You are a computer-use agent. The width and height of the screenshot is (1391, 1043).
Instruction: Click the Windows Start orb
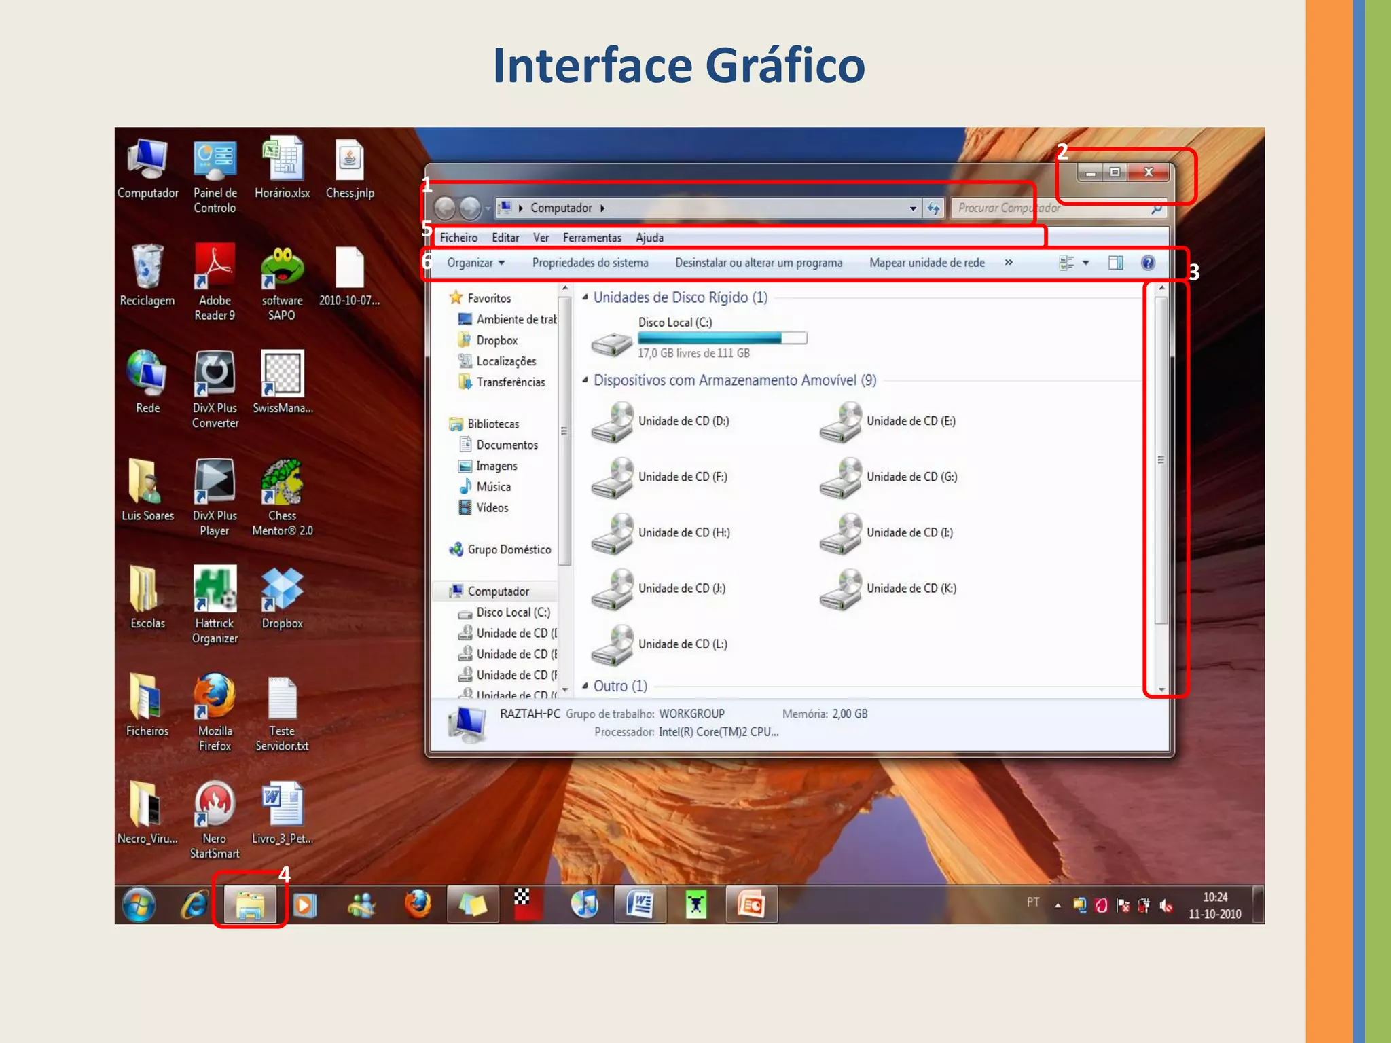139,905
